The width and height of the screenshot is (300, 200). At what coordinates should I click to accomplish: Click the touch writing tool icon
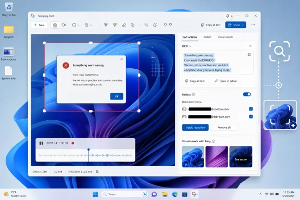[155, 25]
